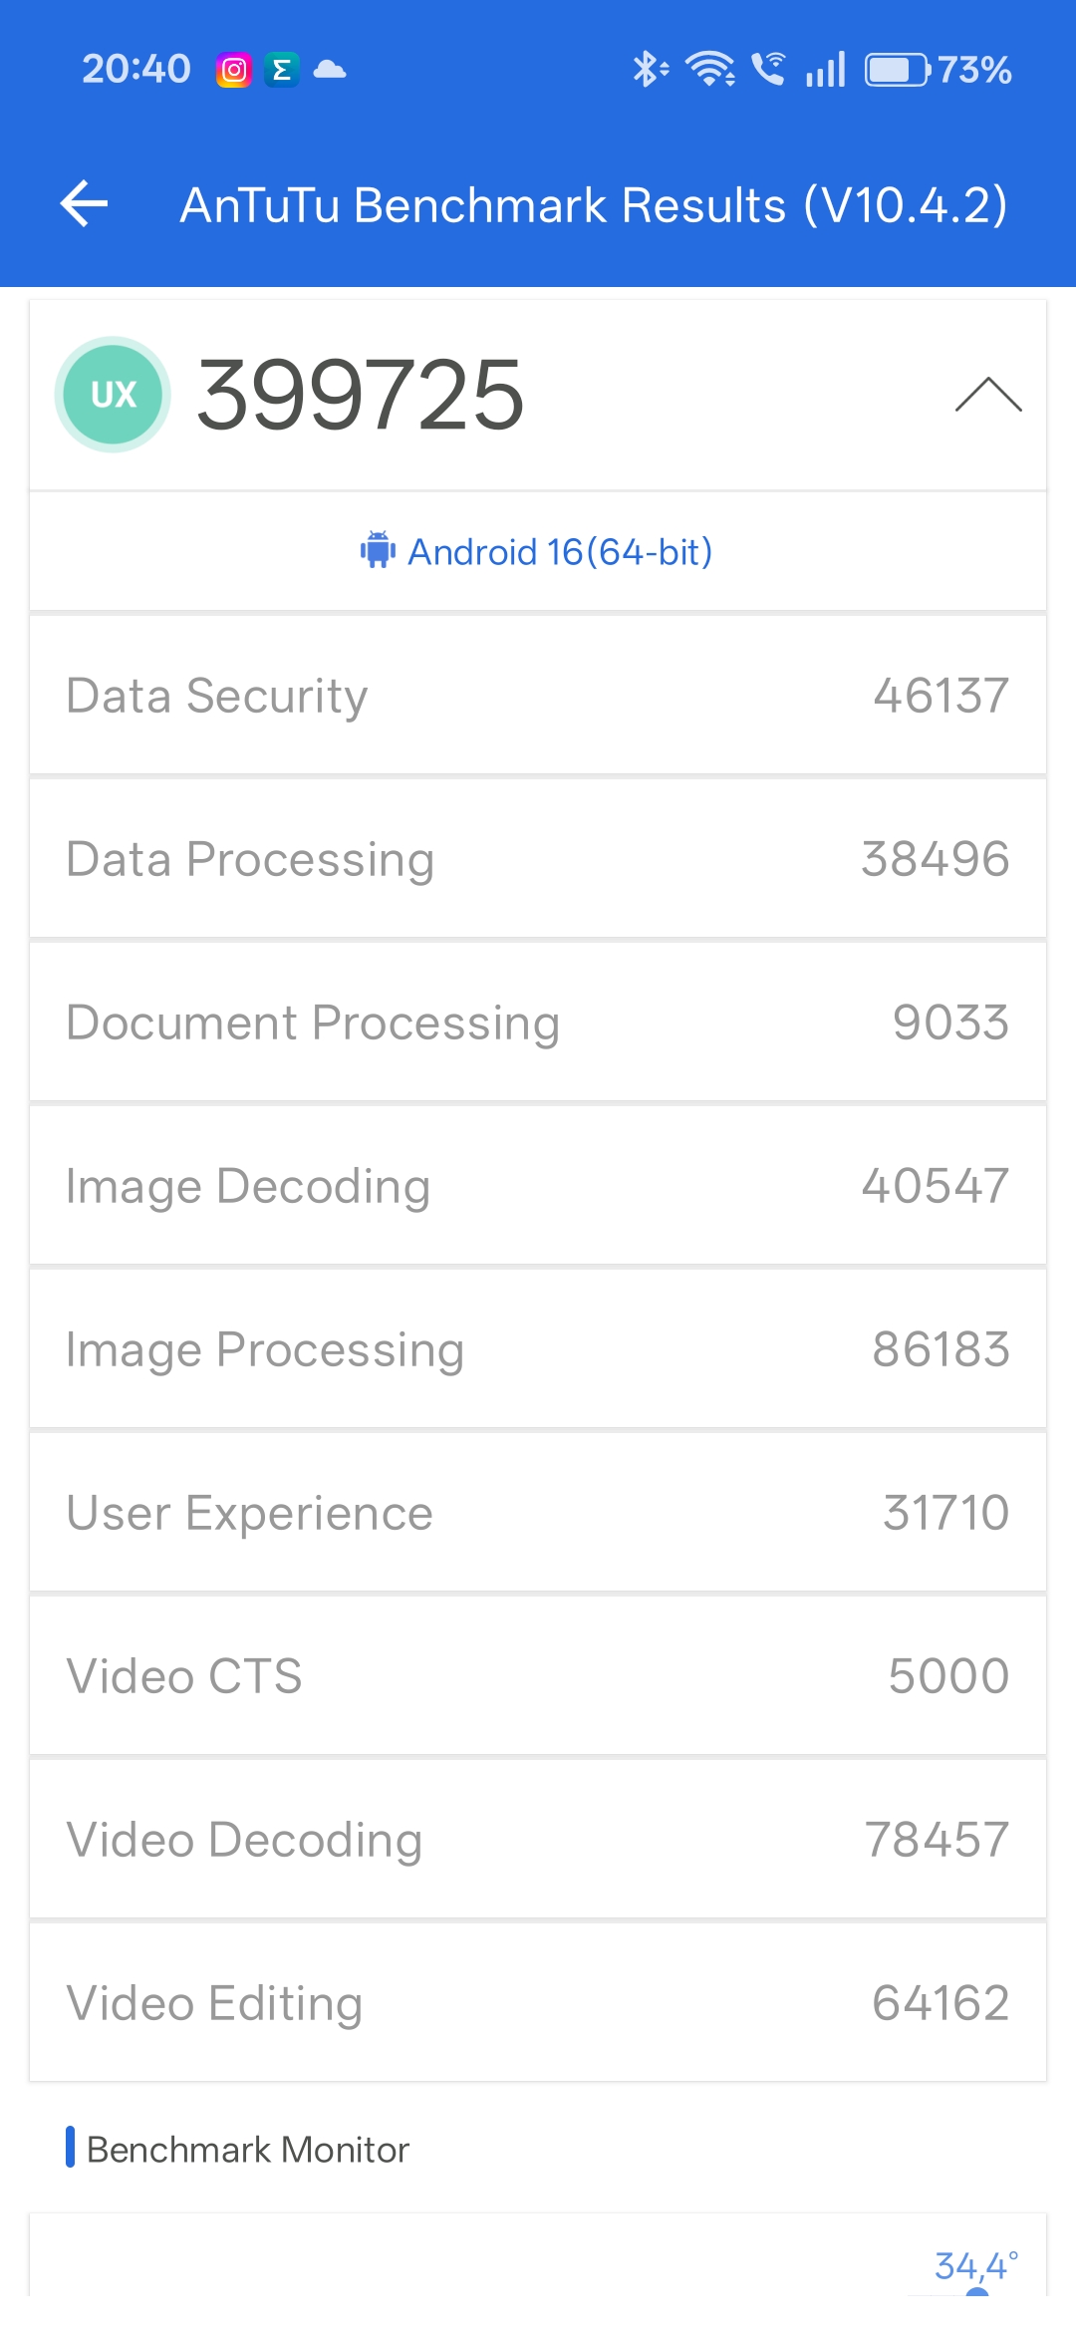
Task: Select the Data Processing result row
Action: point(538,859)
